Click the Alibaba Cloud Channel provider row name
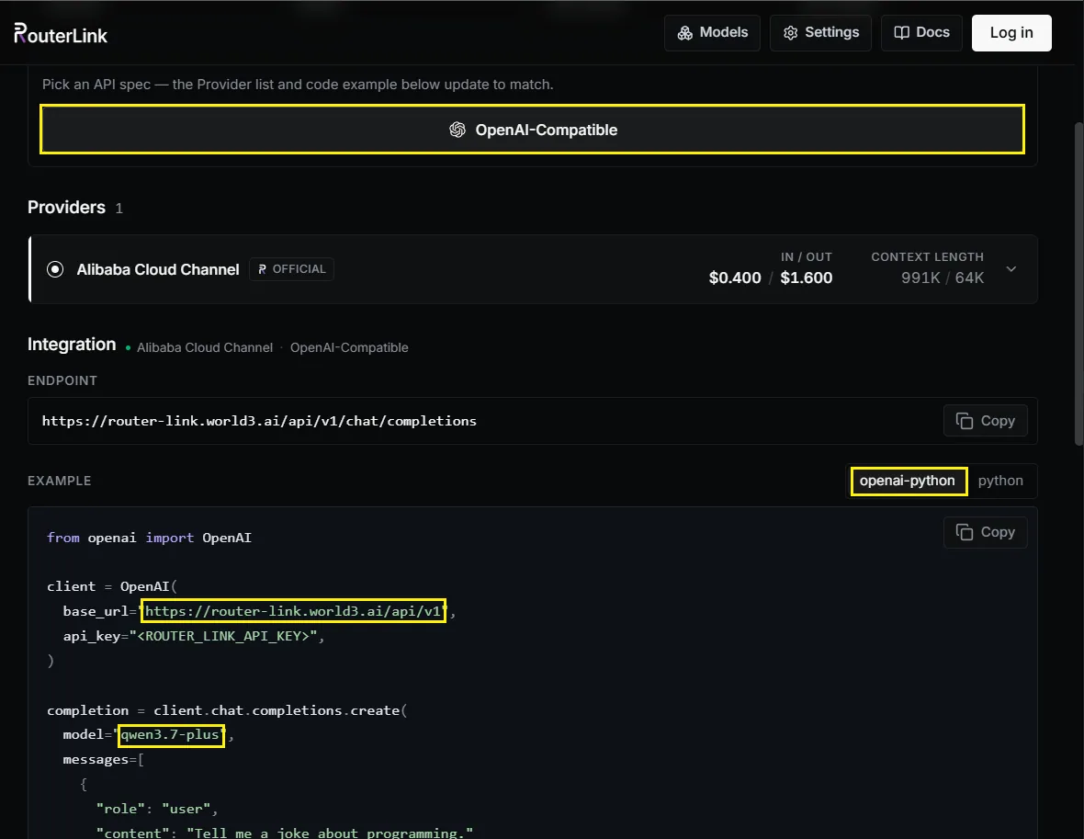 pos(158,270)
